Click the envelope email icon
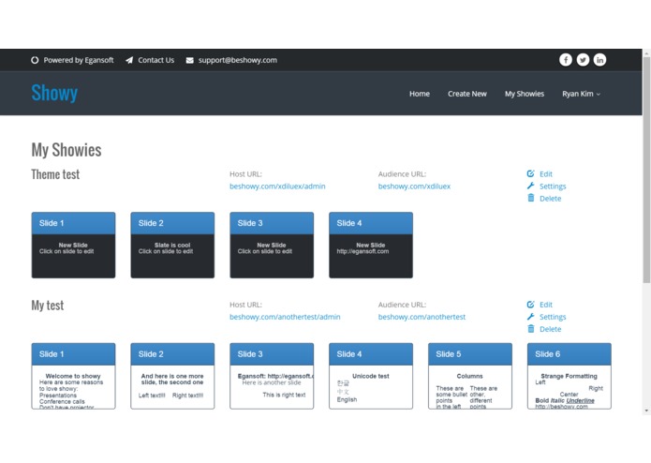The image size is (651, 463). coord(190,60)
